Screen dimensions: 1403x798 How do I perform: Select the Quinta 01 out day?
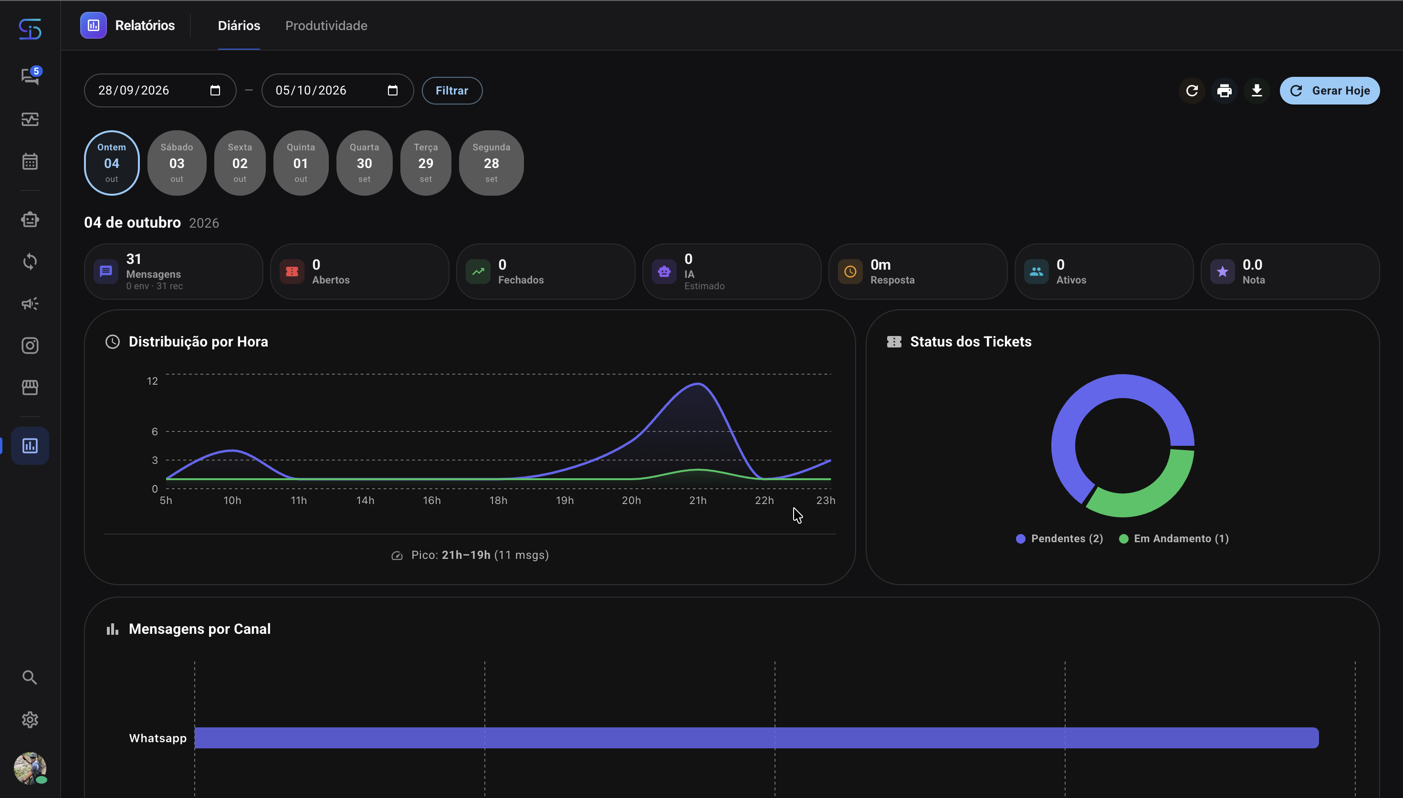point(301,163)
